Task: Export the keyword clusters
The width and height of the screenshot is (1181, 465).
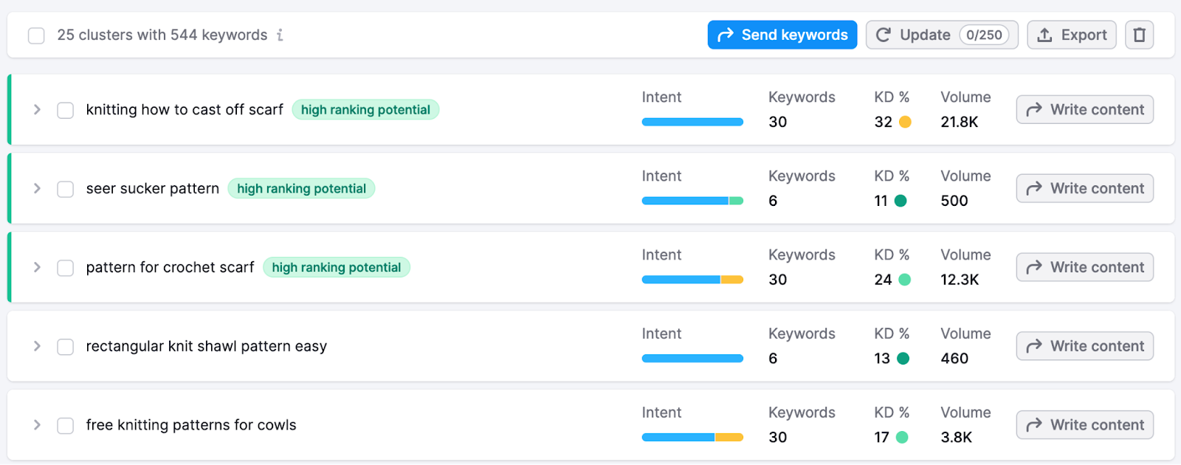Action: [x=1072, y=35]
